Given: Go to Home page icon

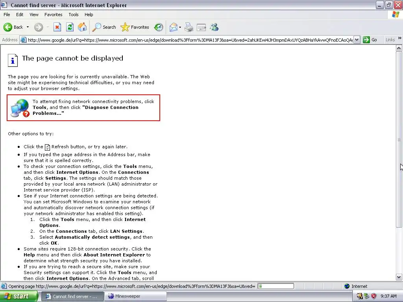Looking at the screenshot, I should 82,27.
